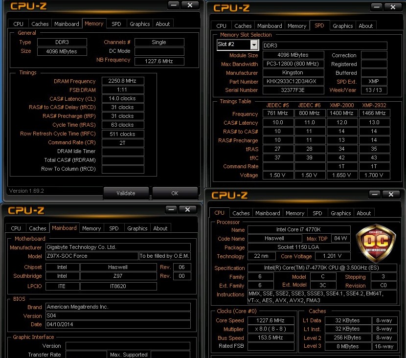Image resolution: width=406 pixels, height=358 pixels.
Task: Click the OK button
Action: (175, 193)
